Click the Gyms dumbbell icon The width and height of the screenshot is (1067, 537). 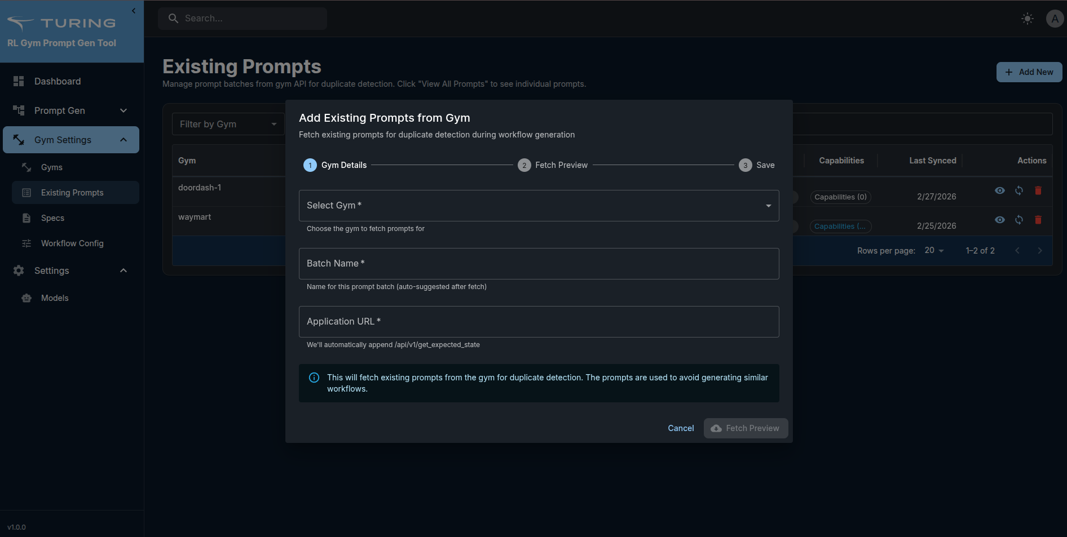[26, 167]
